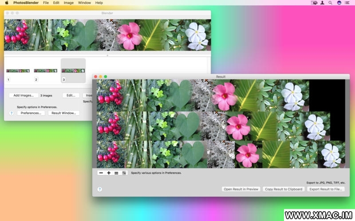The height and width of the screenshot is (221, 355).
Task: Zoom out with the minus button
Action: click(x=101, y=173)
